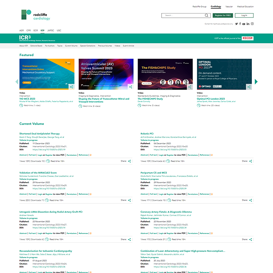Open Medical Education top link
The width and height of the screenshot is (273, 273).
[x=245, y=7]
